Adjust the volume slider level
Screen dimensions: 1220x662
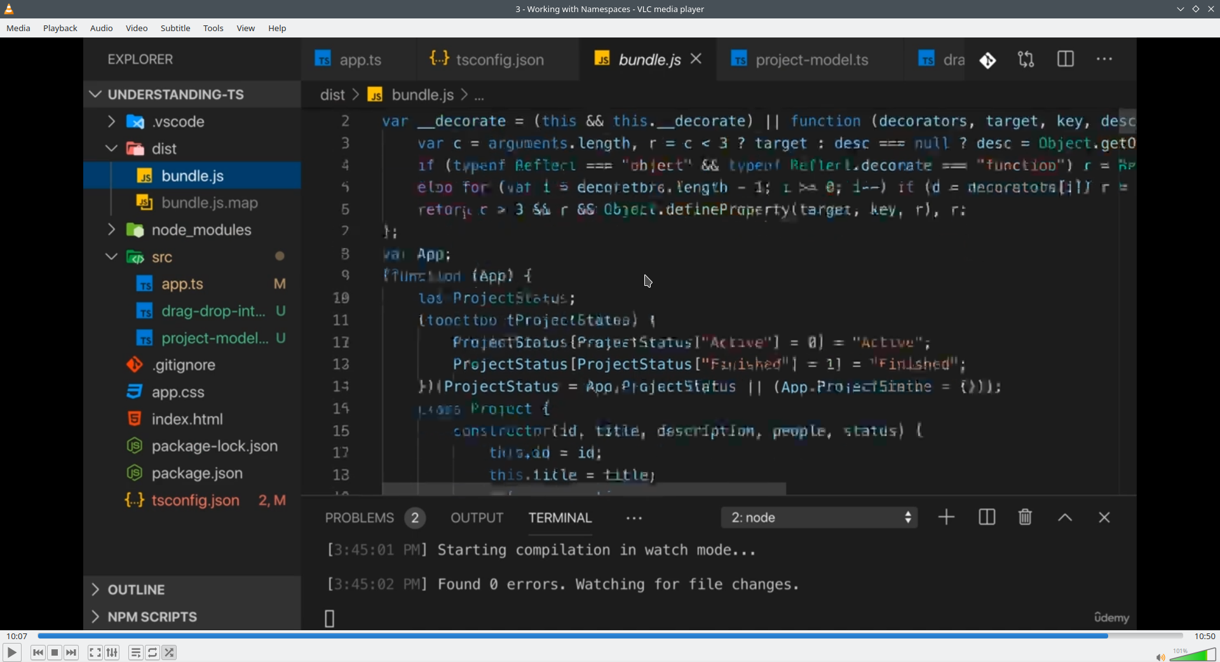(x=1193, y=654)
